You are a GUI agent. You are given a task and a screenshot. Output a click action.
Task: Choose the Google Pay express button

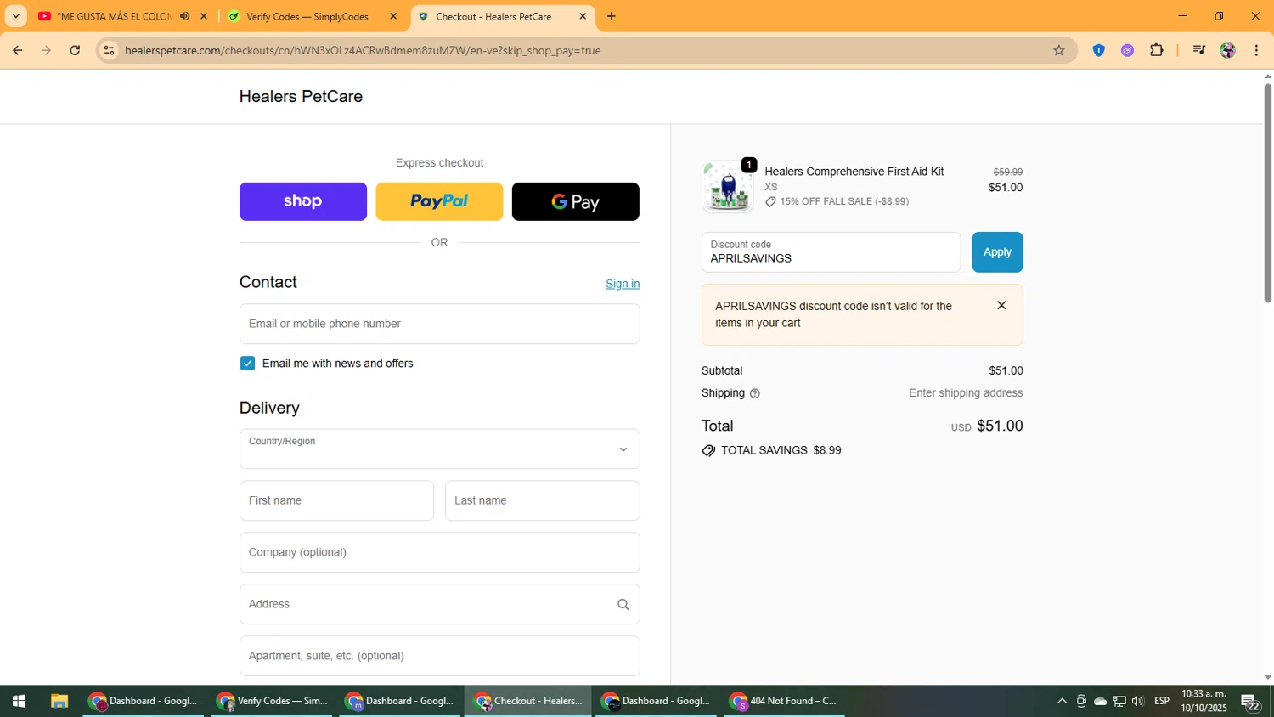(576, 201)
